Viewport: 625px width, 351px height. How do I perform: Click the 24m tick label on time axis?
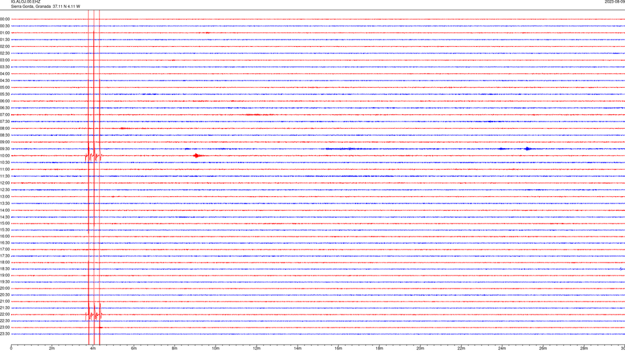point(502,348)
